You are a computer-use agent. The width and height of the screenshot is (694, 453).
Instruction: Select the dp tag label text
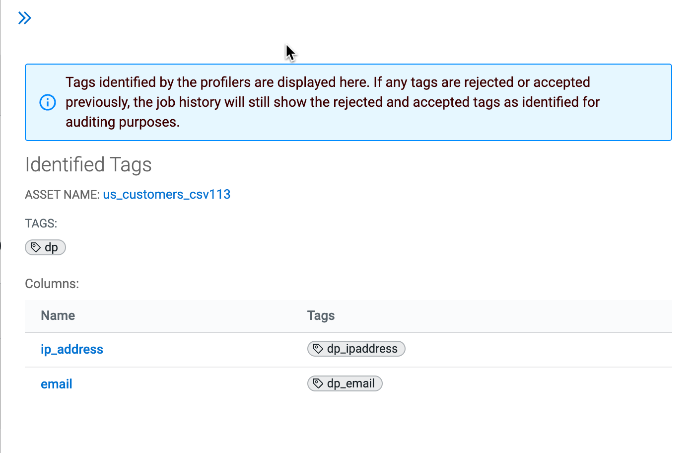click(51, 247)
